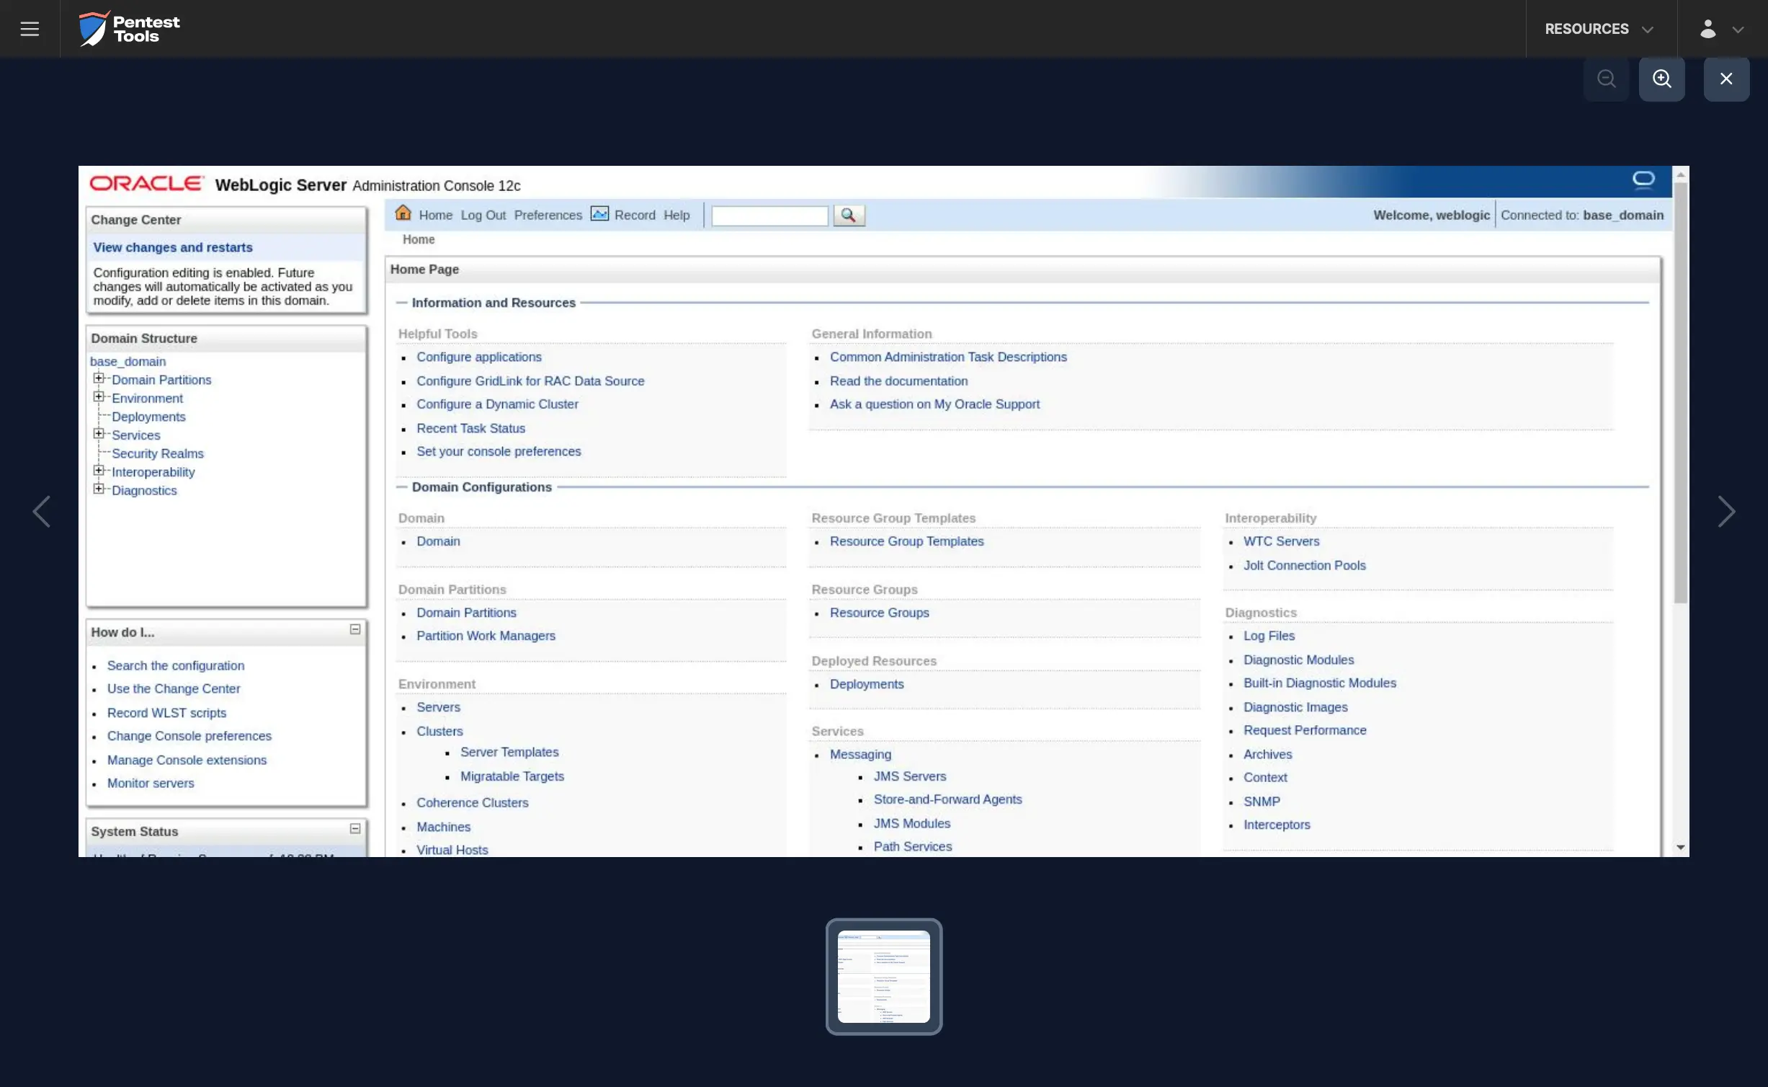Collapse the System Status panel
The image size is (1768, 1087).
pyautogui.click(x=355, y=829)
